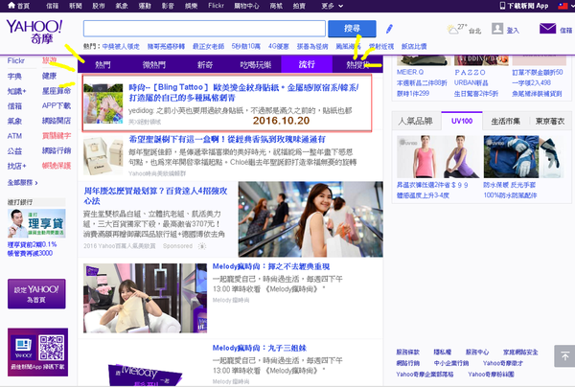This screenshot has height=387, width=575.
Task: Expand 全部服務 in the left sidebar
Action: click(22, 183)
